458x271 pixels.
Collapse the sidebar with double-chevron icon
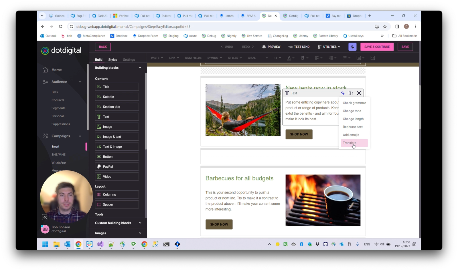[45, 217]
